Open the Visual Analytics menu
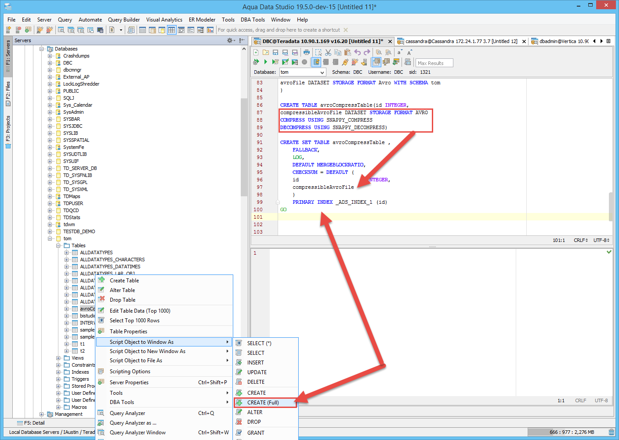619x440 pixels. [x=164, y=20]
